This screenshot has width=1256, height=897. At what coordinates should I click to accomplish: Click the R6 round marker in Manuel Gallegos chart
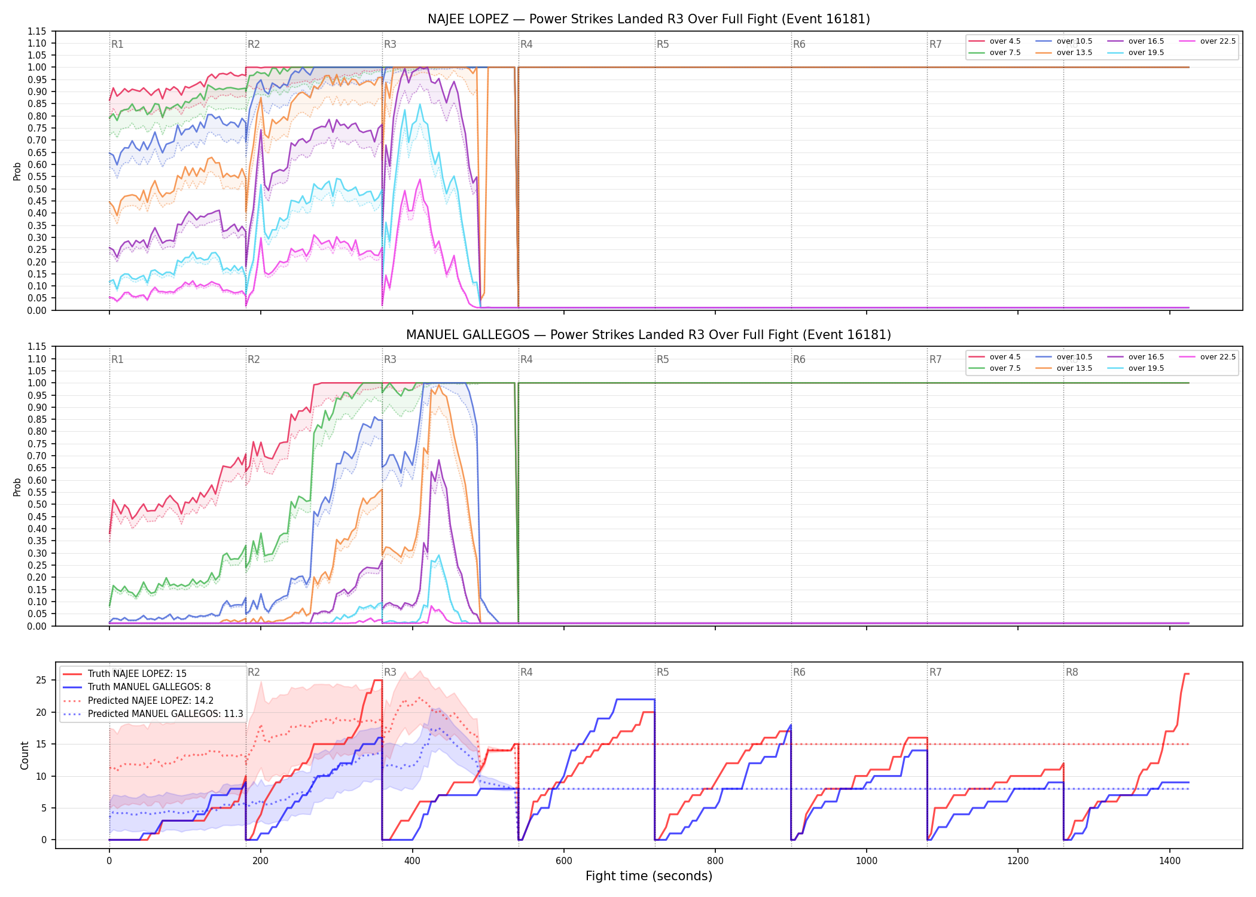[x=799, y=359]
